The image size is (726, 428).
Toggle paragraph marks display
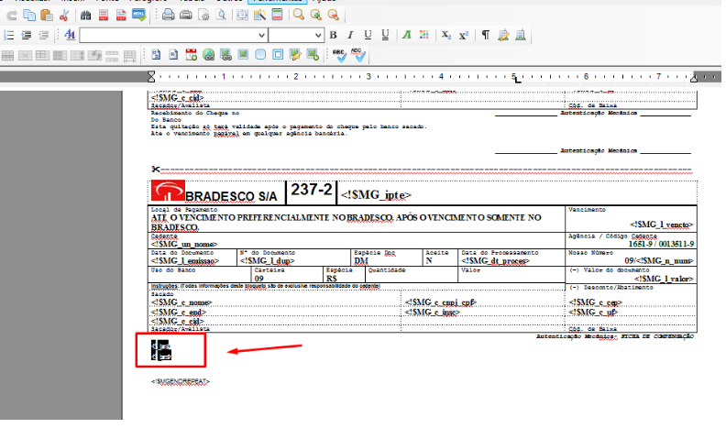tap(485, 35)
